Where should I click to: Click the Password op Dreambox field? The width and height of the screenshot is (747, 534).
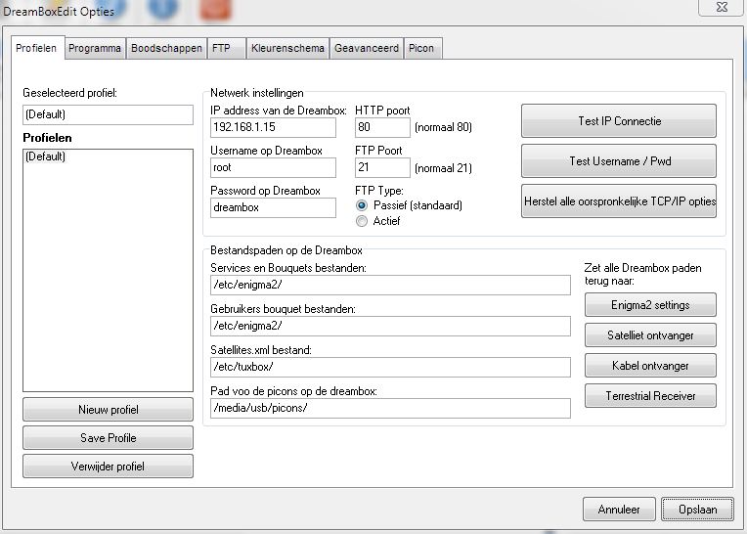(x=273, y=207)
